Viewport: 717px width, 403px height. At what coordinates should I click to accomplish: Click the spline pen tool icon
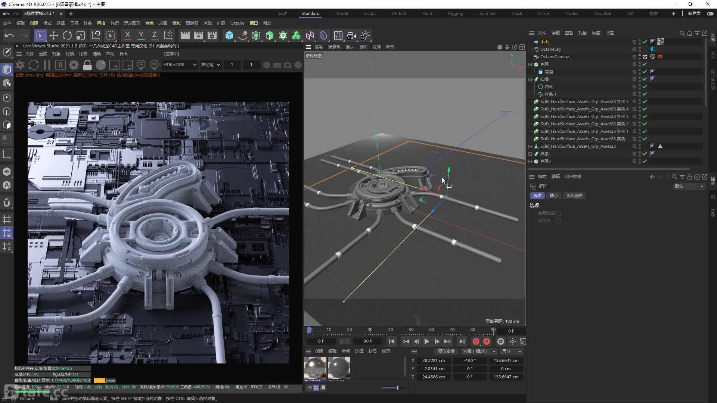pyautogui.click(x=243, y=35)
